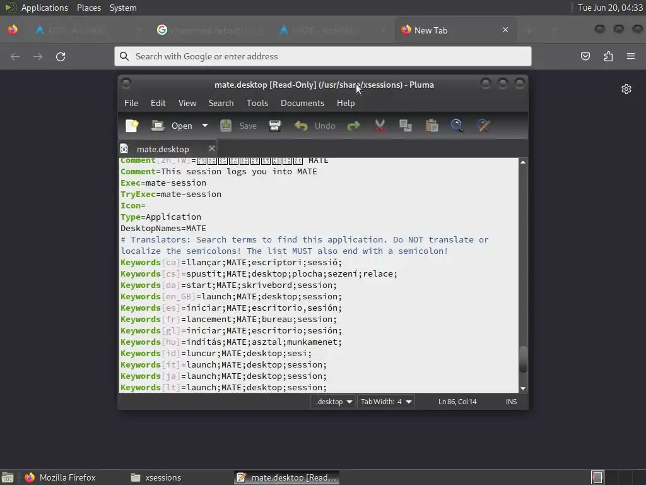Screen dimensions: 646x485
Task: Click the Copy icon in toolbar
Action: 406,126
